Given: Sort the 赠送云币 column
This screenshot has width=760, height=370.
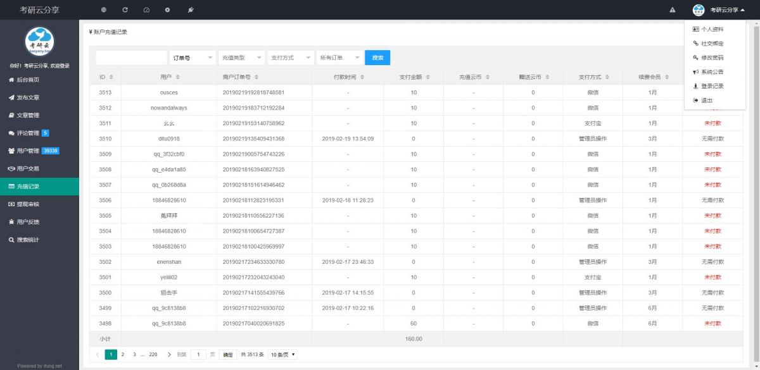Looking at the screenshot, I should pos(547,77).
